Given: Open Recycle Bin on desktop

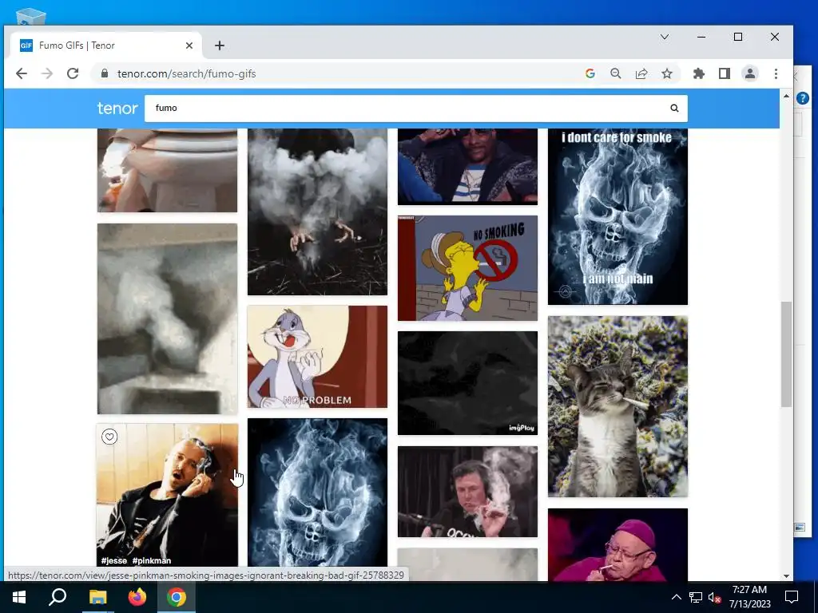Looking at the screenshot, I should pos(31,17).
